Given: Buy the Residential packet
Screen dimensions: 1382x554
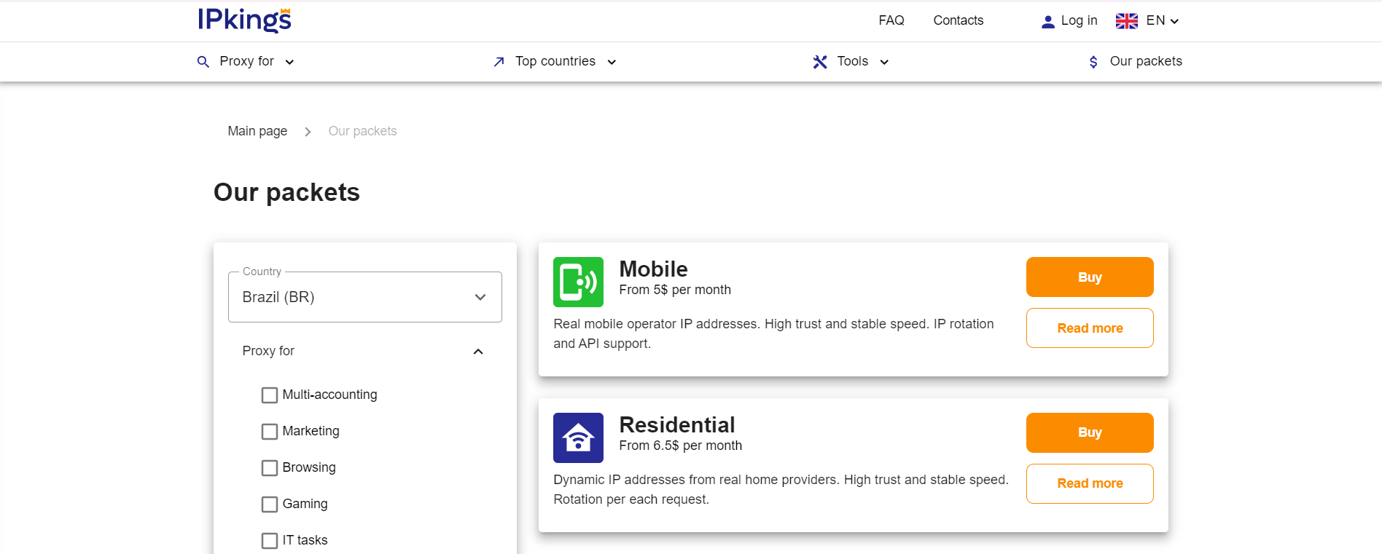Looking at the screenshot, I should (x=1090, y=432).
